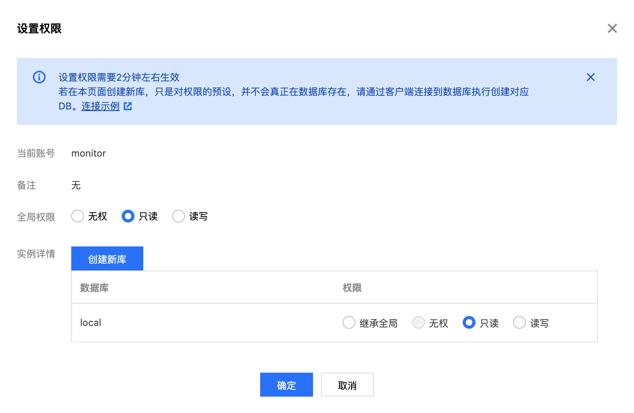Confirm with the 确定 button
Image resolution: width=634 pixels, height=413 pixels.
pos(287,385)
